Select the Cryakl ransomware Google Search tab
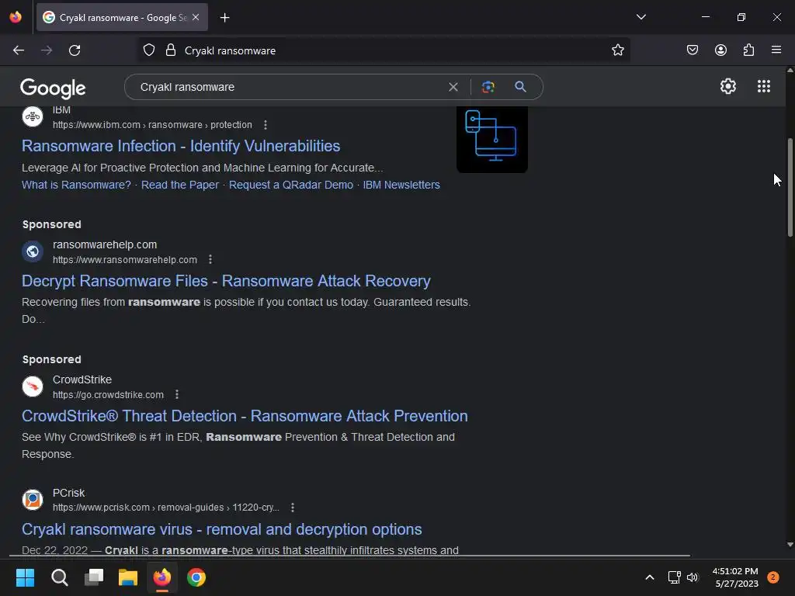The image size is (795, 596). click(x=122, y=18)
